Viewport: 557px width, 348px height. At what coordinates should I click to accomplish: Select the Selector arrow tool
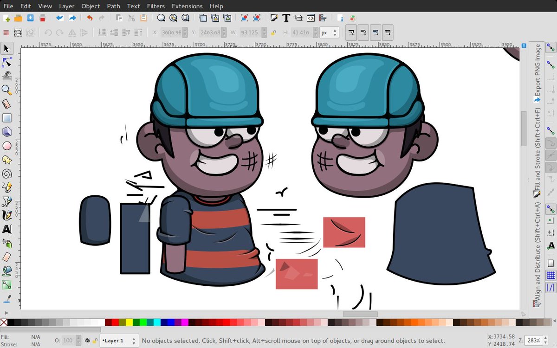(x=7, y=48)
